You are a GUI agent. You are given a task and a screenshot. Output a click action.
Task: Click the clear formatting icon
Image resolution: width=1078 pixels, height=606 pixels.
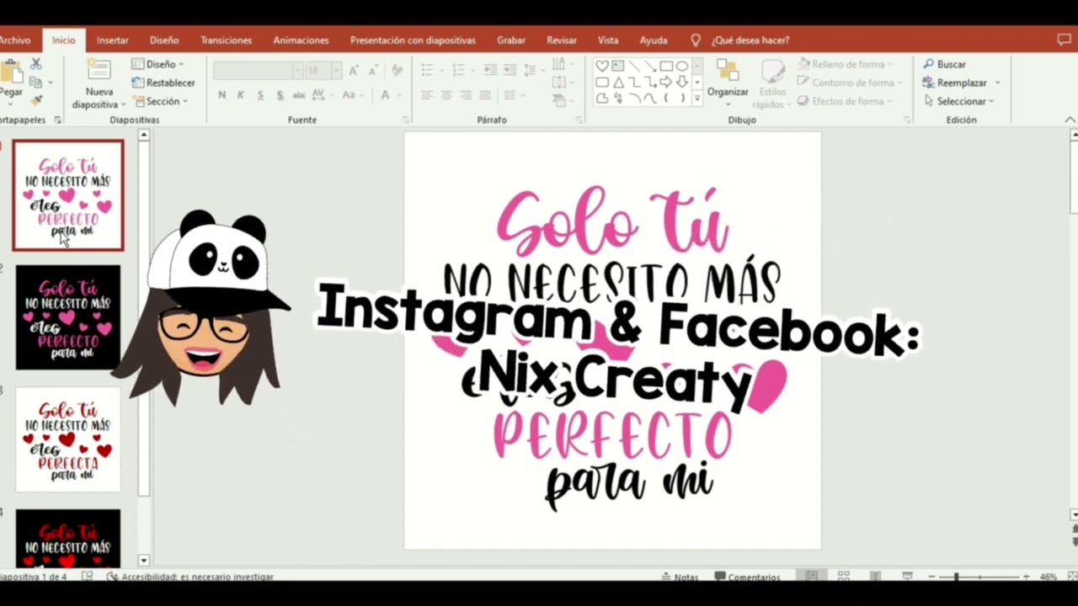[398, 71]
